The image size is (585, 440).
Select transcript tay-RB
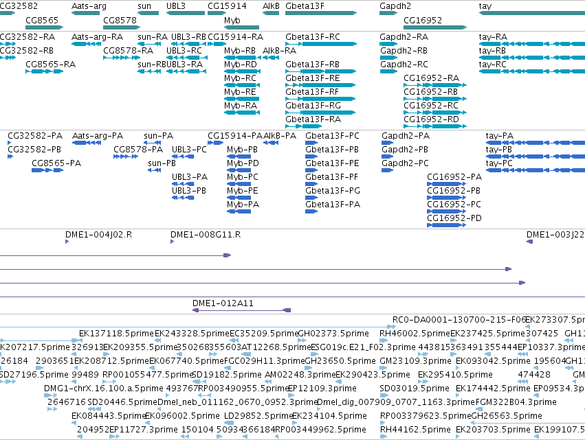[x=492, y=51]
